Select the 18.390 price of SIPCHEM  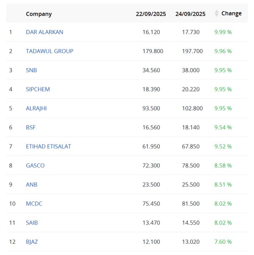(151, 89)
